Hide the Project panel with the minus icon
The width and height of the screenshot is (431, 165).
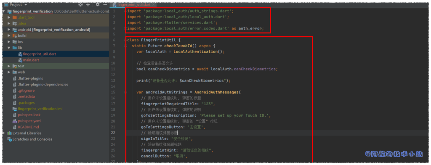tap(105, 5)
